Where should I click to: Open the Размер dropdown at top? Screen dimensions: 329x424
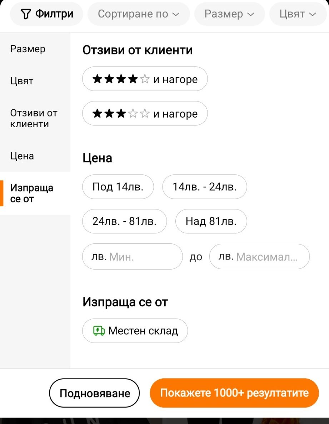click(x=229, y=14)
